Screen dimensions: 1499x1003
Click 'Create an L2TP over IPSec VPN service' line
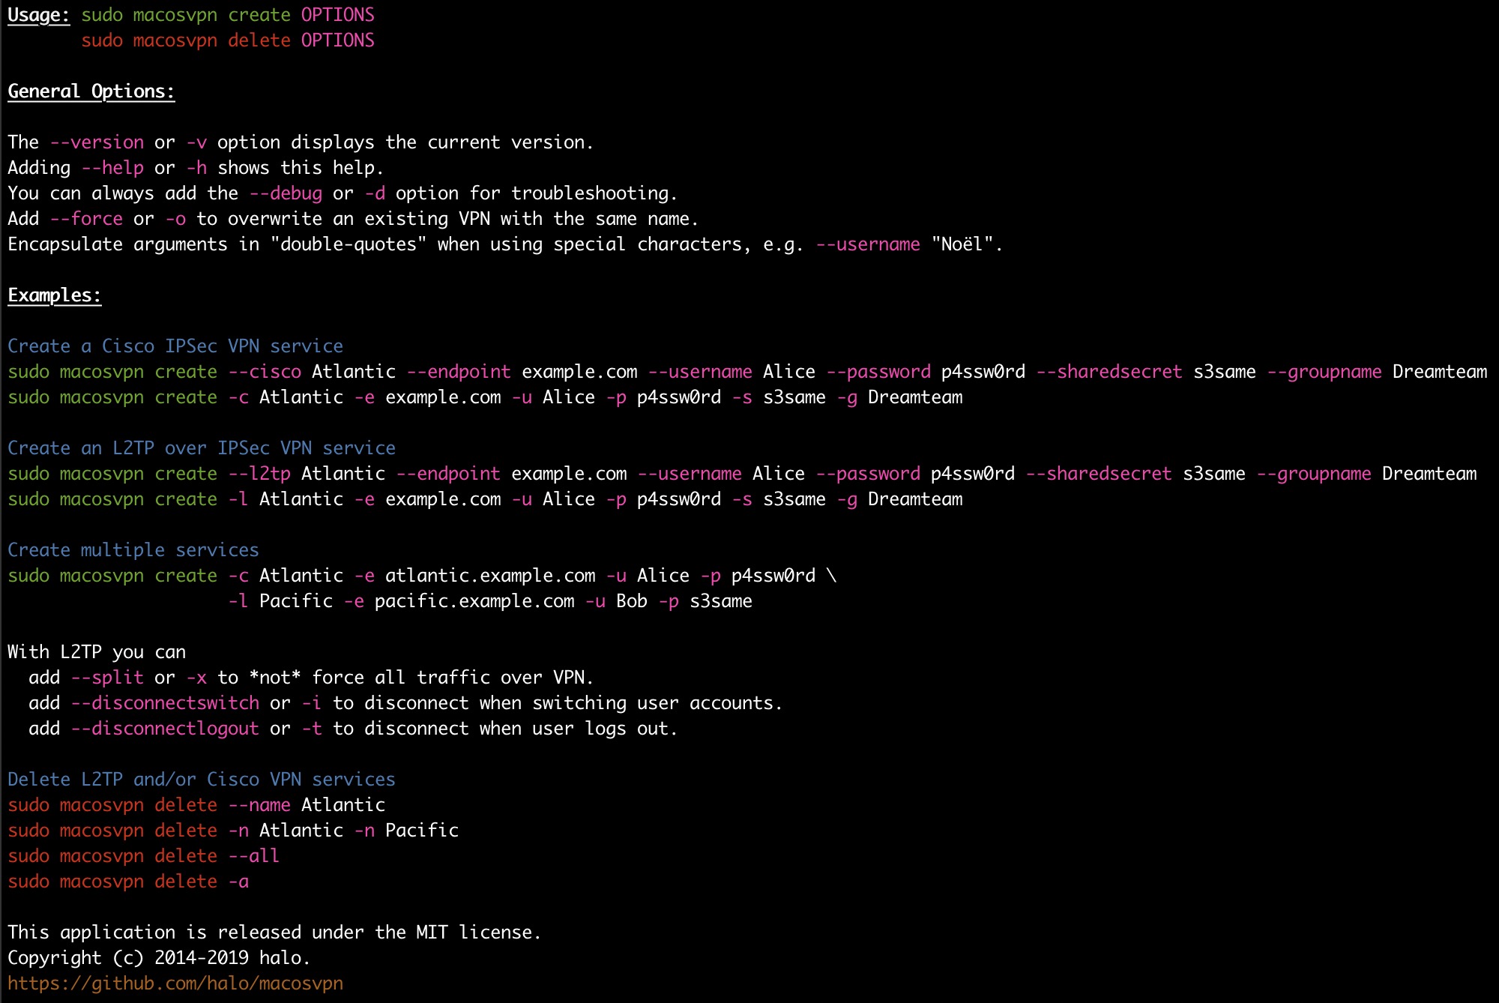[202, 448]
